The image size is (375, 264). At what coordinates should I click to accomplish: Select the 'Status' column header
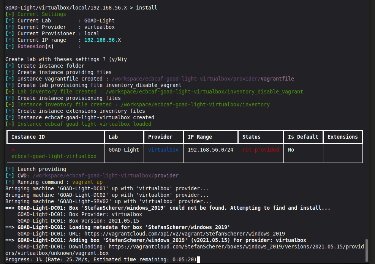(252, 137)
